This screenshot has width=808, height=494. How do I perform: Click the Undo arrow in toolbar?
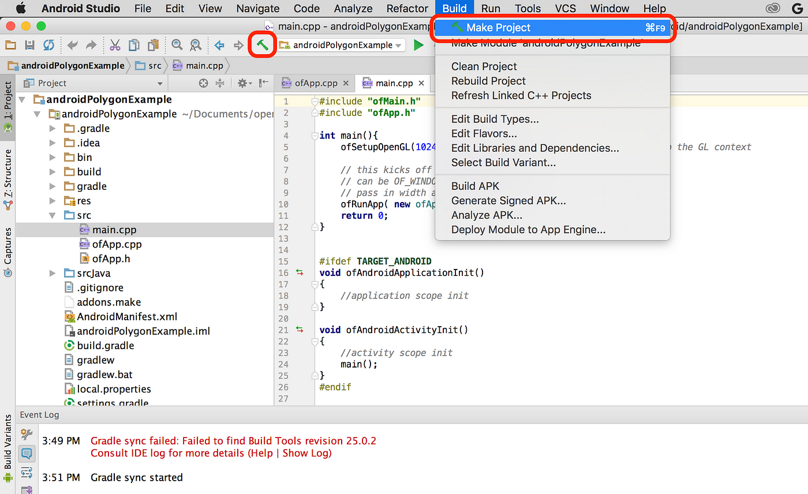tap(72, 45)
